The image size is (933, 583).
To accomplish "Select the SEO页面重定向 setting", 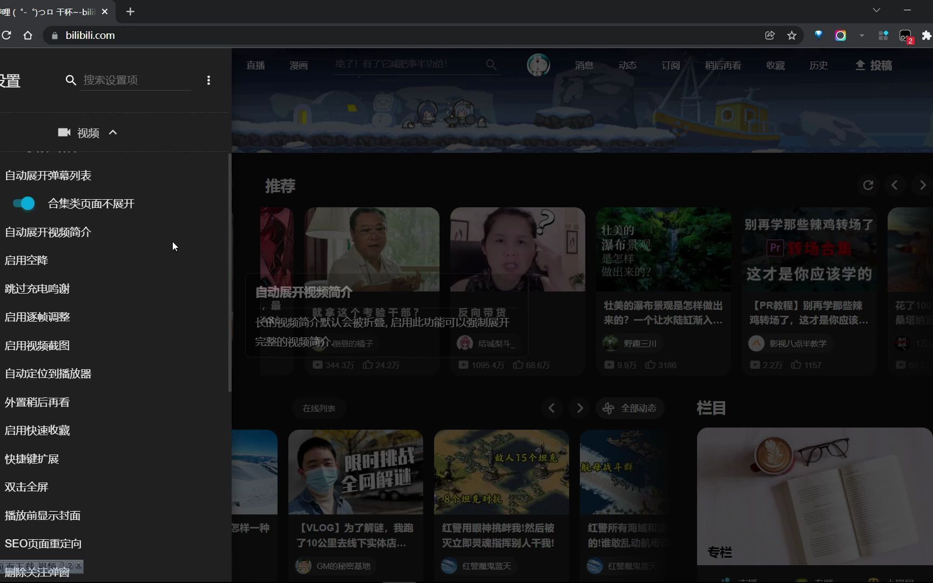I will [x=43, y=544].
